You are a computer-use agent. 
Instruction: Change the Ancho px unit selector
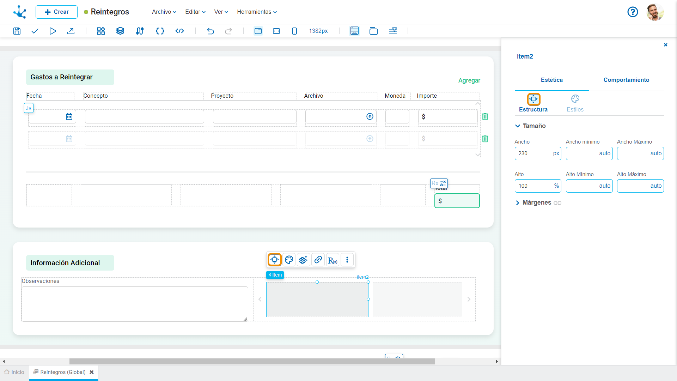tap(556, 153)
